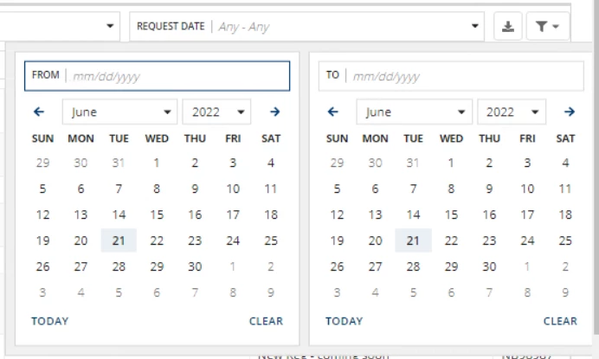599x359 pixels.
Task: Click CLEAR in the TO calendar
Action: tap(560, 321)
